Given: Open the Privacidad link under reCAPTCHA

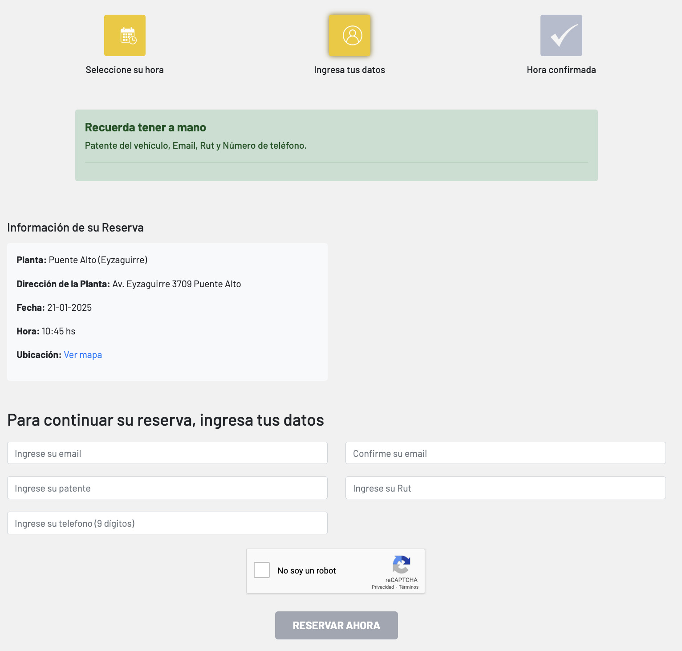Looking at the screenshot, I should click(383, 587).
